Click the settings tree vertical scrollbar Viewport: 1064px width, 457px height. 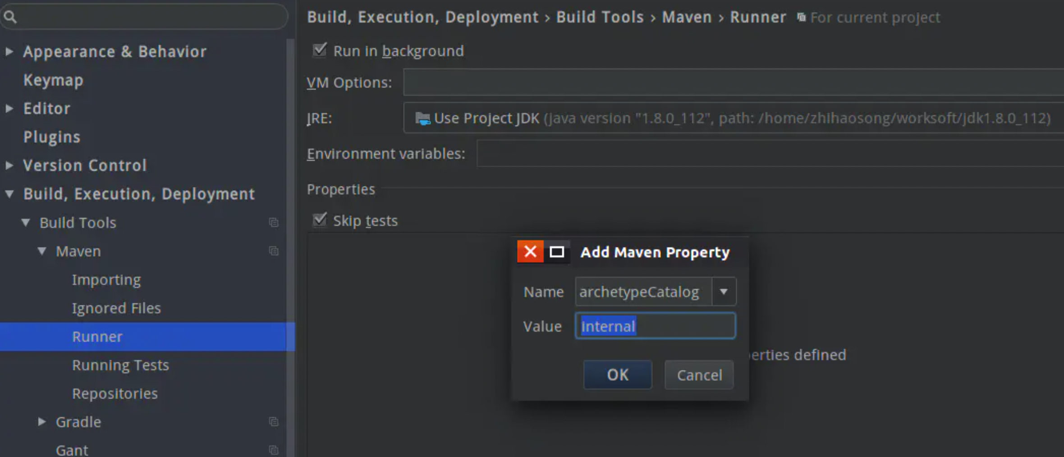[290, 248]
